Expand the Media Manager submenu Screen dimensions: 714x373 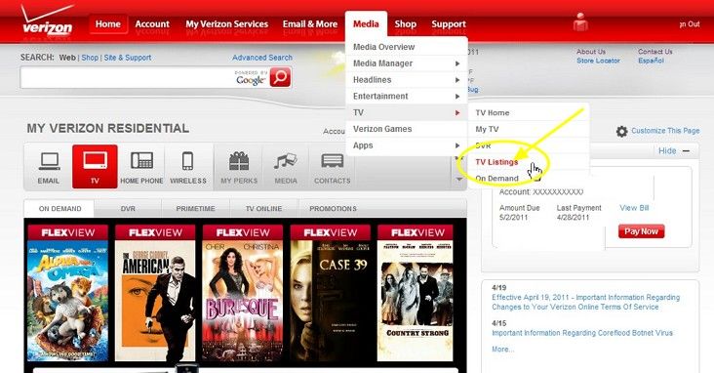coord(407,63)
